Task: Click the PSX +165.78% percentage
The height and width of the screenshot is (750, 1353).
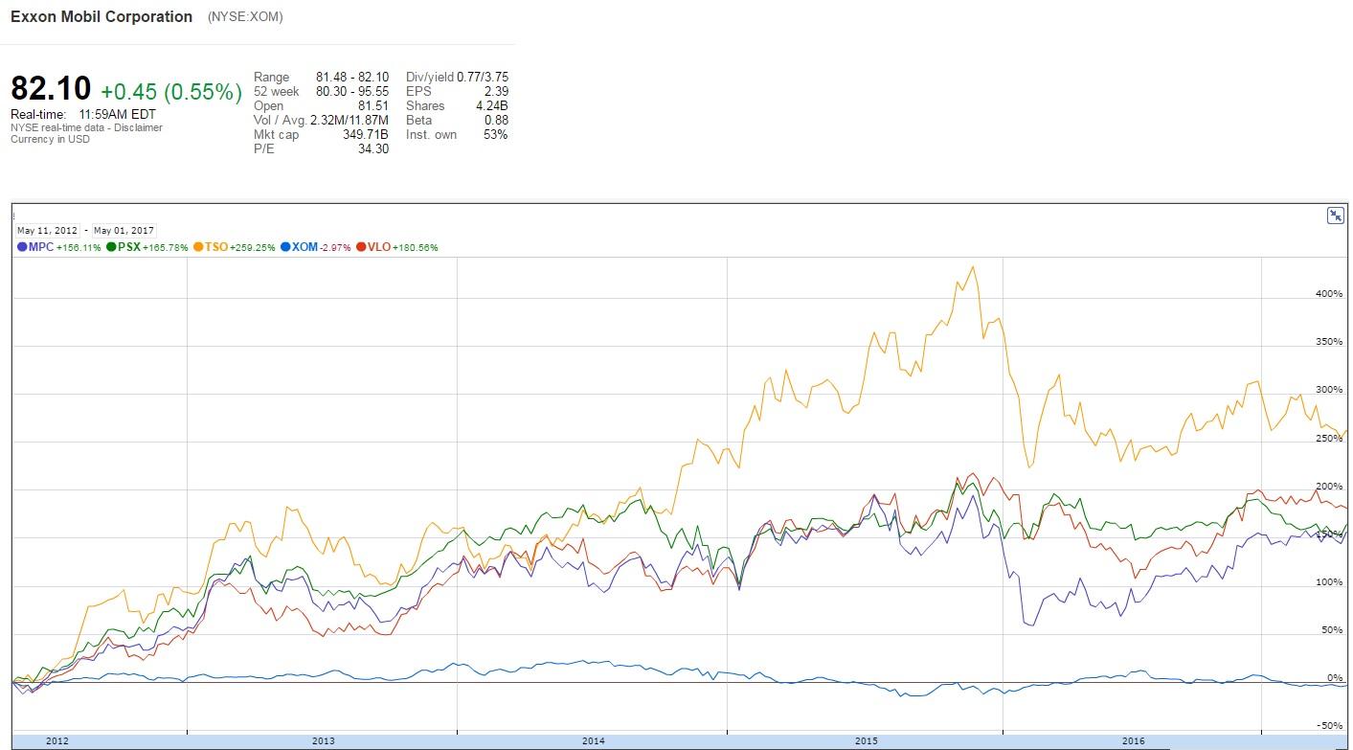Action: click(166, 248)
